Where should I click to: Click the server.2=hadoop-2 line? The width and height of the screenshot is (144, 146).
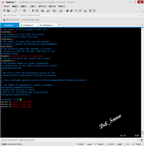coord(16,104)
